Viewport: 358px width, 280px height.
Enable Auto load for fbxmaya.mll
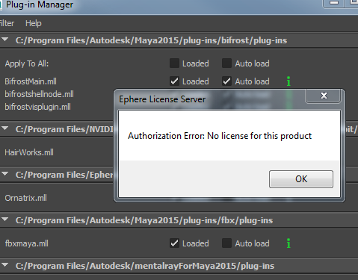pos(226,243)
